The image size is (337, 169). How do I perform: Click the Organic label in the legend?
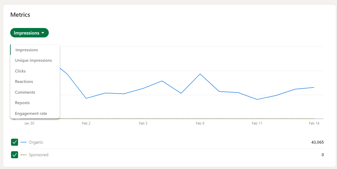[x=36, y=142]
